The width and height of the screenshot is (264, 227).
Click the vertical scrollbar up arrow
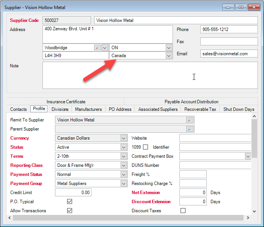click(254, 116)
